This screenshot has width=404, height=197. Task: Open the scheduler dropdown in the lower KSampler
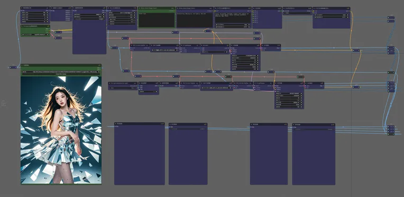click(289, 105)
